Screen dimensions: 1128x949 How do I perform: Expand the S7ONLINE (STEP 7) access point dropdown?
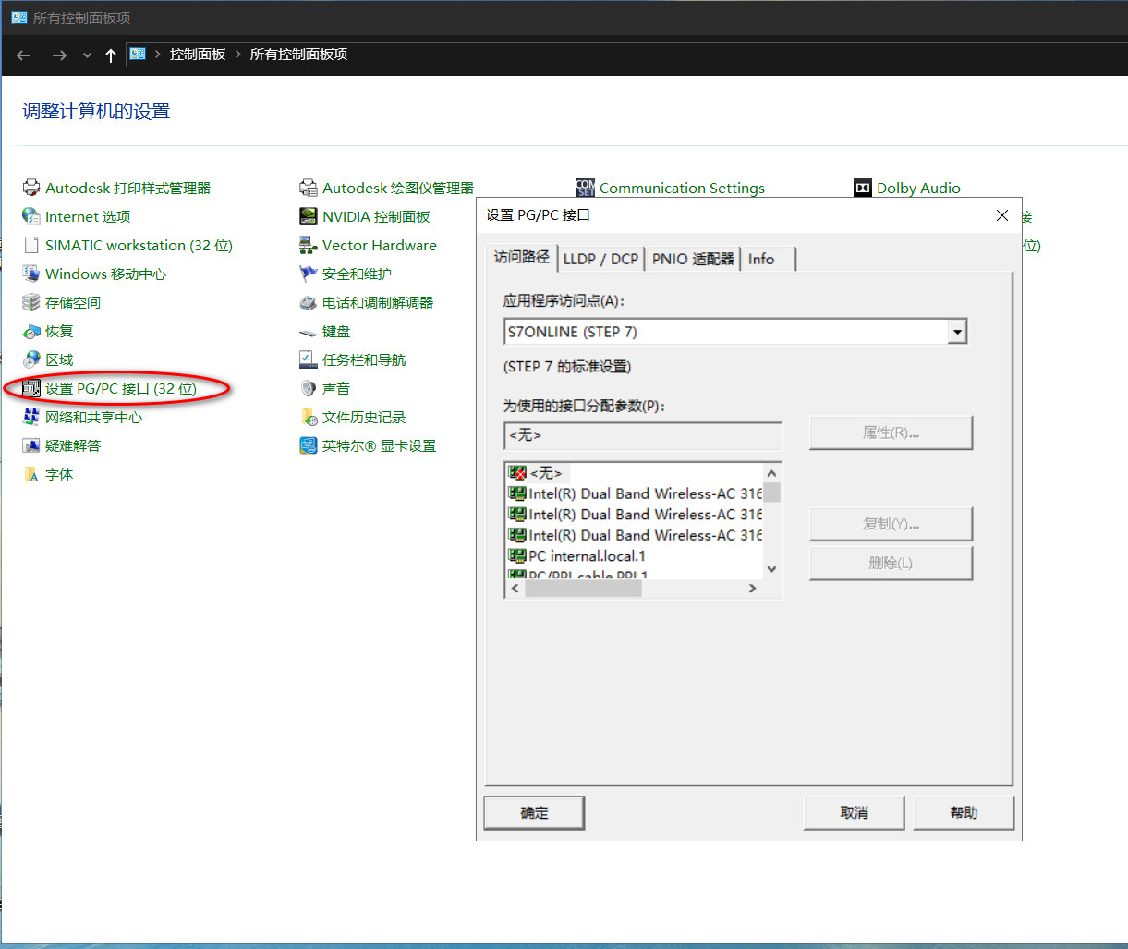point(957,332)
